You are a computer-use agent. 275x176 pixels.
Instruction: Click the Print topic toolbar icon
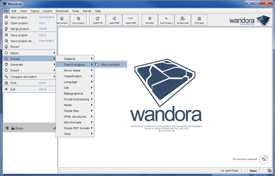199,20
